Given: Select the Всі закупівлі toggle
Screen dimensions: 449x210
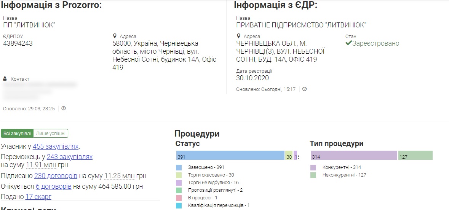Looking at the screenshot, I should coord(17,133).
